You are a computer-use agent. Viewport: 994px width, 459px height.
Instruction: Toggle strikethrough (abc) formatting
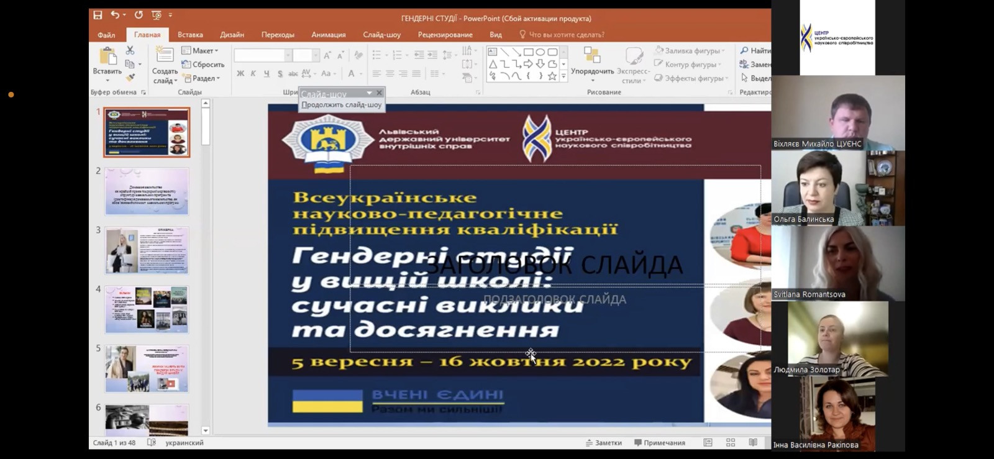point(293,73)
